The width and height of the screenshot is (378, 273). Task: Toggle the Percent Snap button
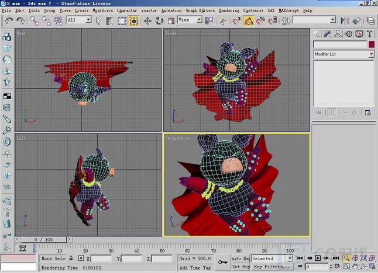[x=260, y=21]
